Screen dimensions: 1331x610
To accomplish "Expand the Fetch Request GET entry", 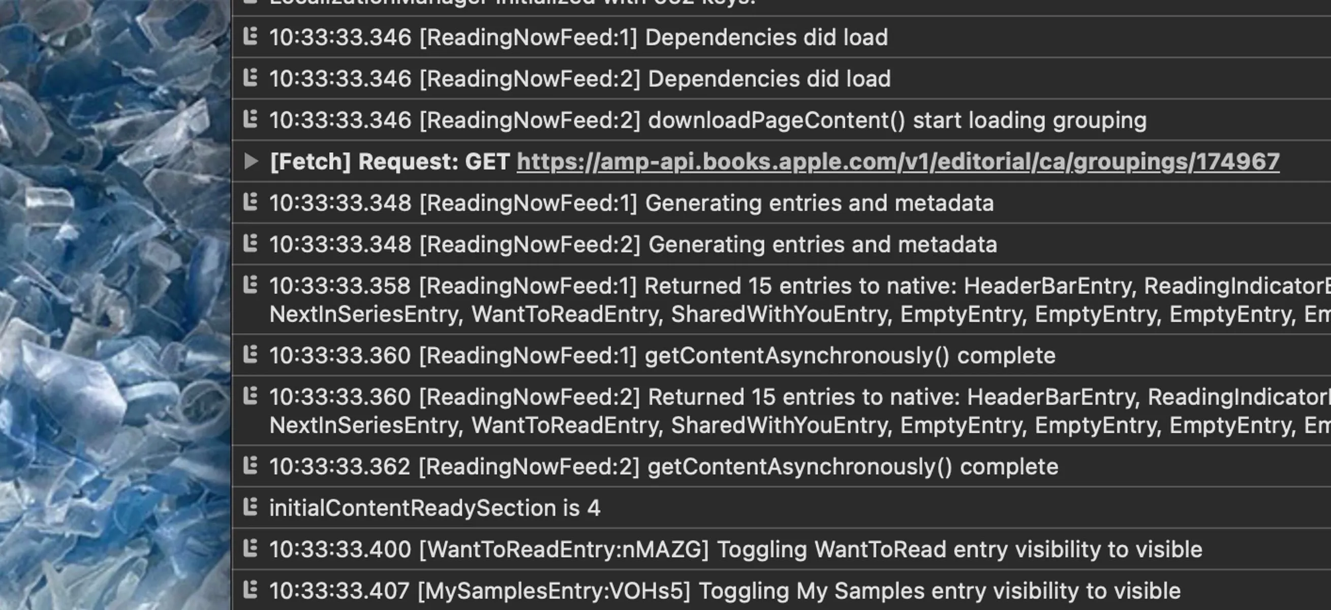I will (251, 162).
